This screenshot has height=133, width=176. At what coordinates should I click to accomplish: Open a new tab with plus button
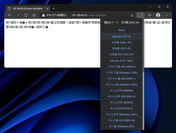click(x=54, y=9)
